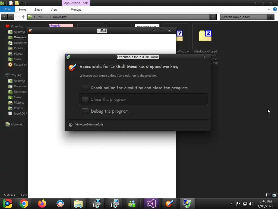Screen dimensions: 278x209
Task: Click the New folder icon in quick access toolbar
Action: coord(17,3)
